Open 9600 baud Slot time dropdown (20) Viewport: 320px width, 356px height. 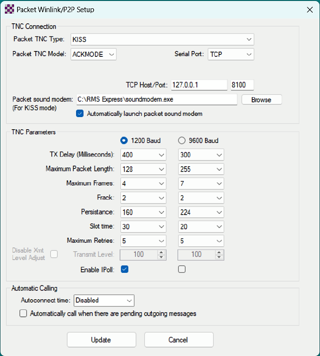201,227
